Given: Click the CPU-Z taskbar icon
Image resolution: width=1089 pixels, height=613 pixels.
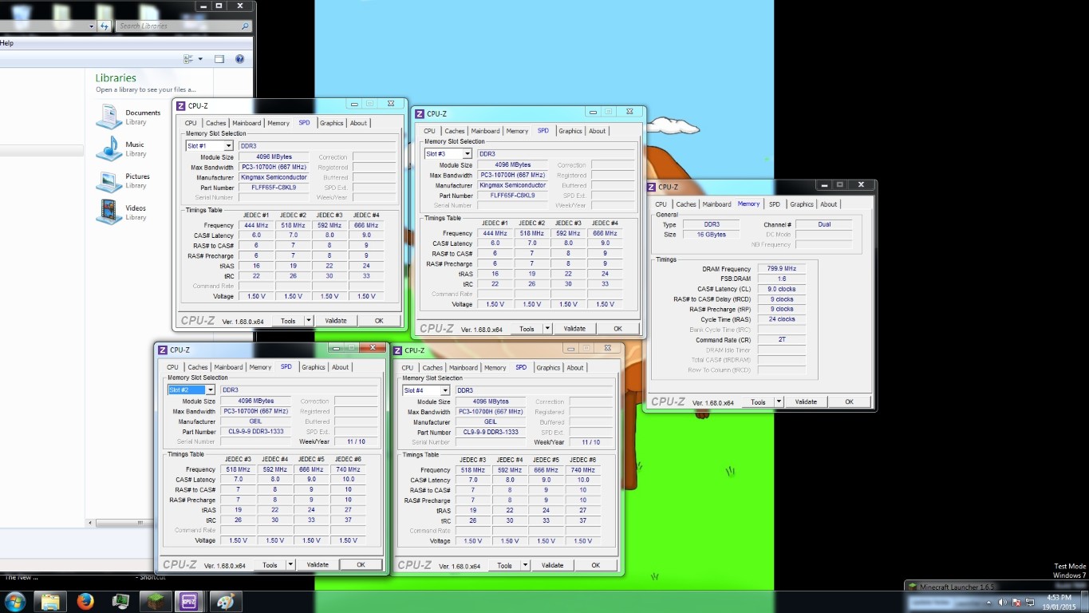Looking at the screenshot, I should [x=190, y=601].
